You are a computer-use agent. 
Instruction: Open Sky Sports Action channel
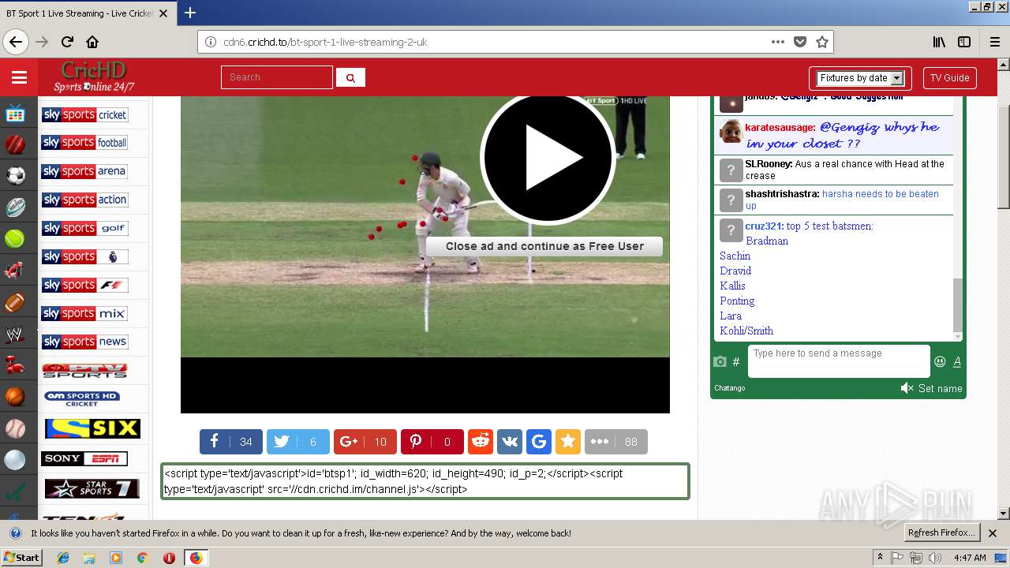click(84, 200)
